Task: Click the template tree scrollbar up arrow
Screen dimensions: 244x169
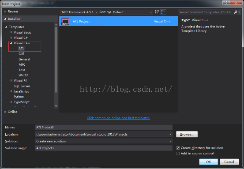Action: [56, 24]
